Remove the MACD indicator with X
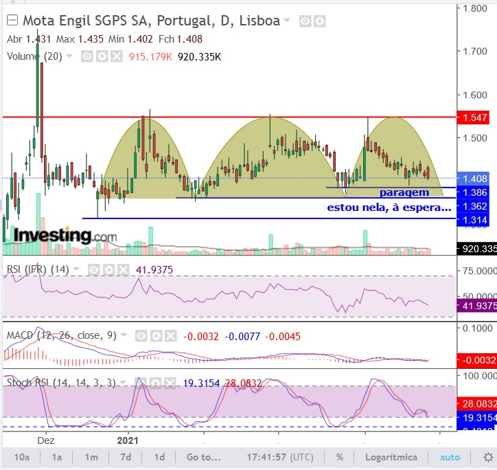497x470 pixels. click(x=171, y=336)
